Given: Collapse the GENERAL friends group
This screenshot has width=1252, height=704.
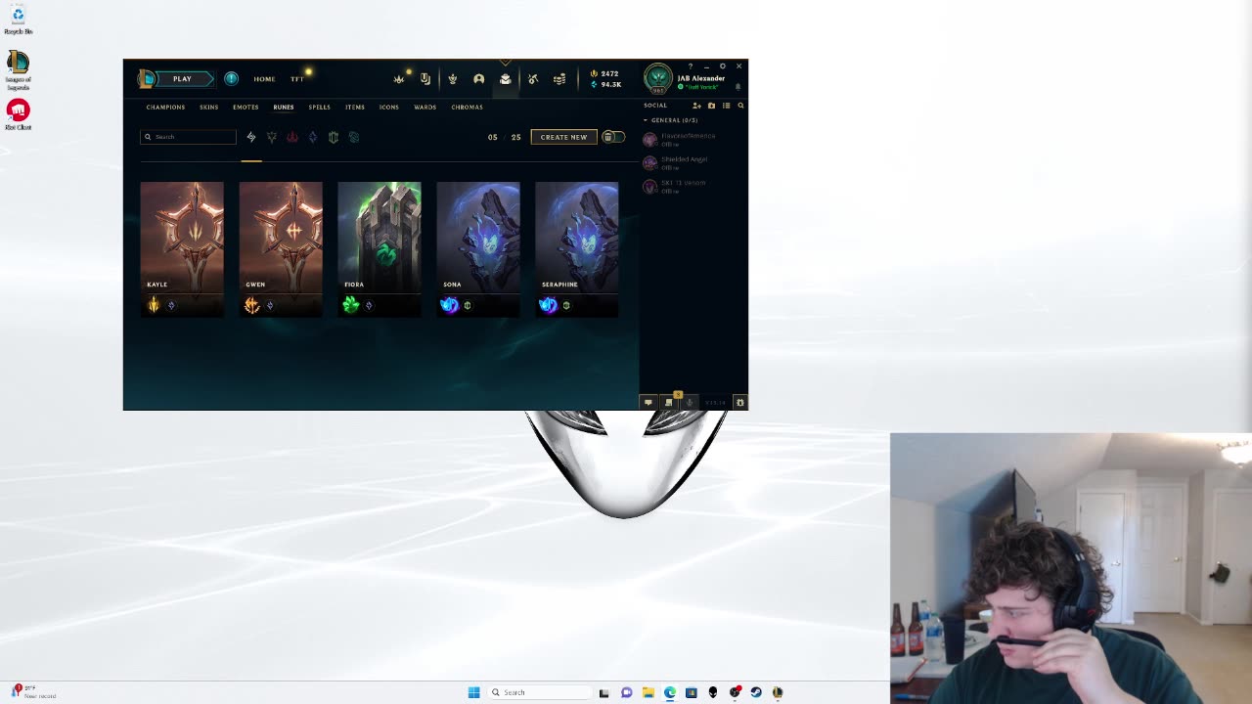Looking at the screenshot, I should [x=671, y=120].
